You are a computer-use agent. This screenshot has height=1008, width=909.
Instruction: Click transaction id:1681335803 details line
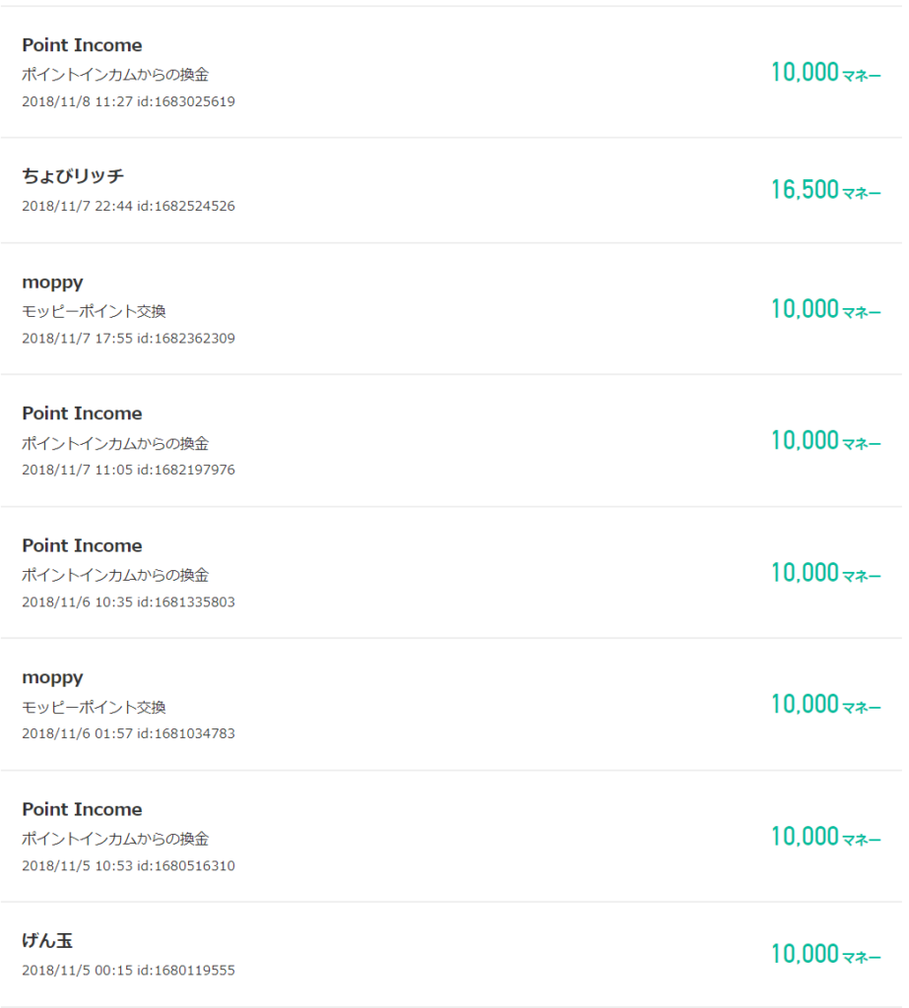click(x=128, y=601)
